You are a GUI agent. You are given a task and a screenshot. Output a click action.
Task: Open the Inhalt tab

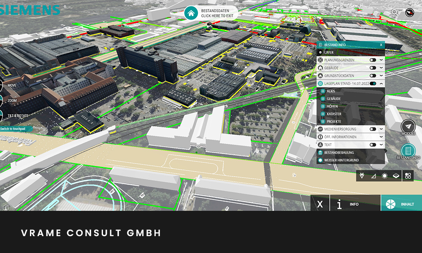(x=401, y=204)
